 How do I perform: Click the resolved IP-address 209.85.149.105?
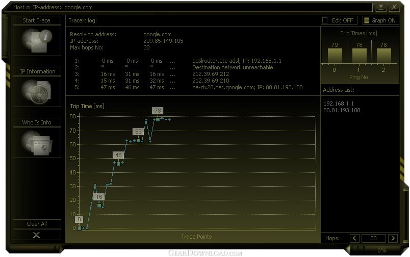(x=163, y=41)
